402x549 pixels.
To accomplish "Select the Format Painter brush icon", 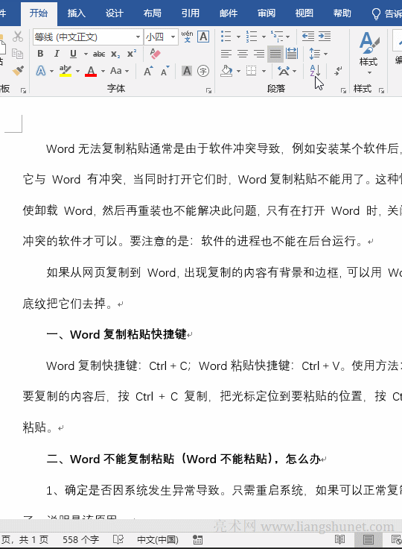I will (18, 71).
